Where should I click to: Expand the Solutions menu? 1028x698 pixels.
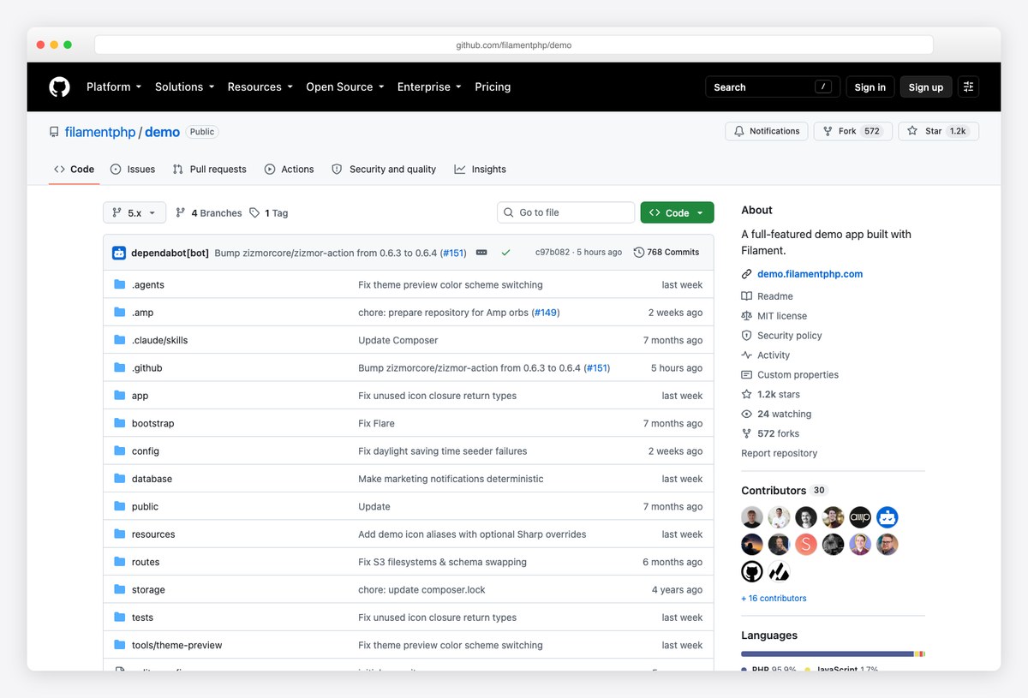tap(184, 87)
